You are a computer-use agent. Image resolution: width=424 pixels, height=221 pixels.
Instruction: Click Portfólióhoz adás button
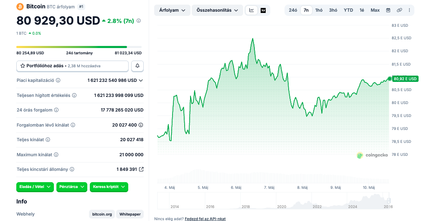(x=72, y=66)
